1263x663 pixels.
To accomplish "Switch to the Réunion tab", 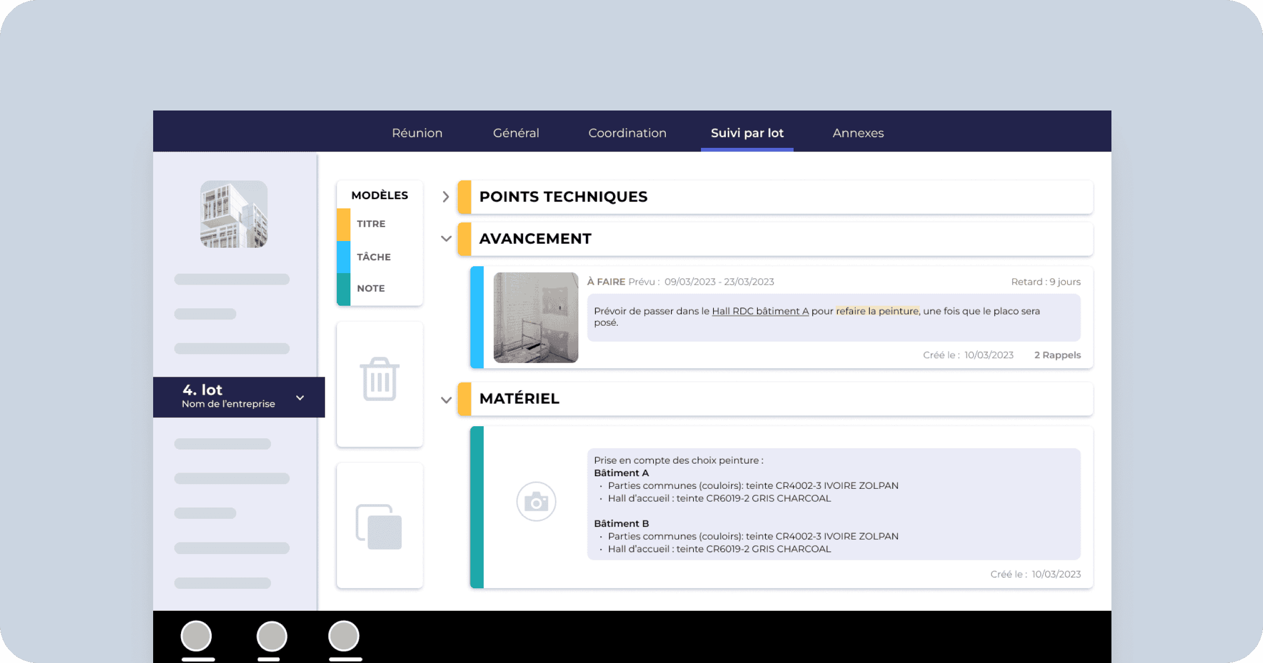I will (x=417, y=133).
